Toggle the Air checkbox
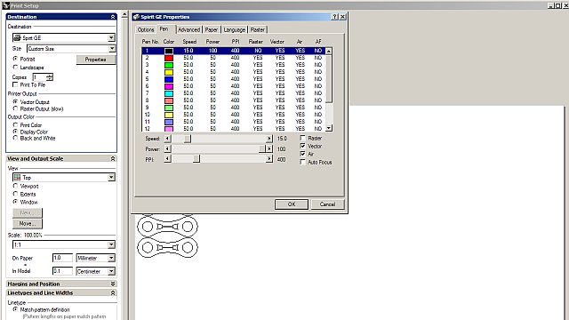This screenshot has height=320, width=569. pos(302,154)
